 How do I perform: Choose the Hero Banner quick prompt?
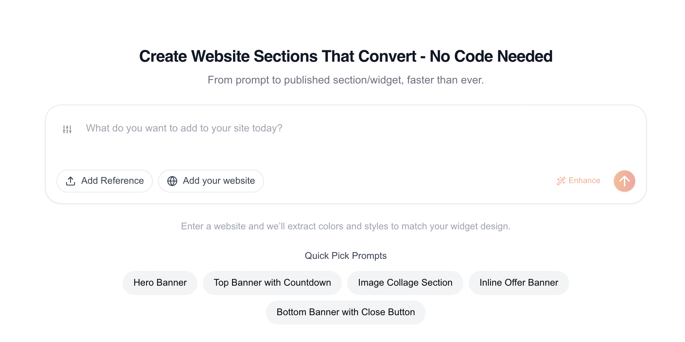click(x=160, y=283)
